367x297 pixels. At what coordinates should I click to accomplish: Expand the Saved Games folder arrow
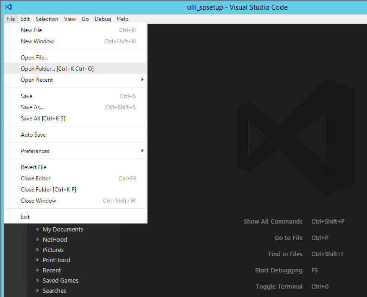38,280
